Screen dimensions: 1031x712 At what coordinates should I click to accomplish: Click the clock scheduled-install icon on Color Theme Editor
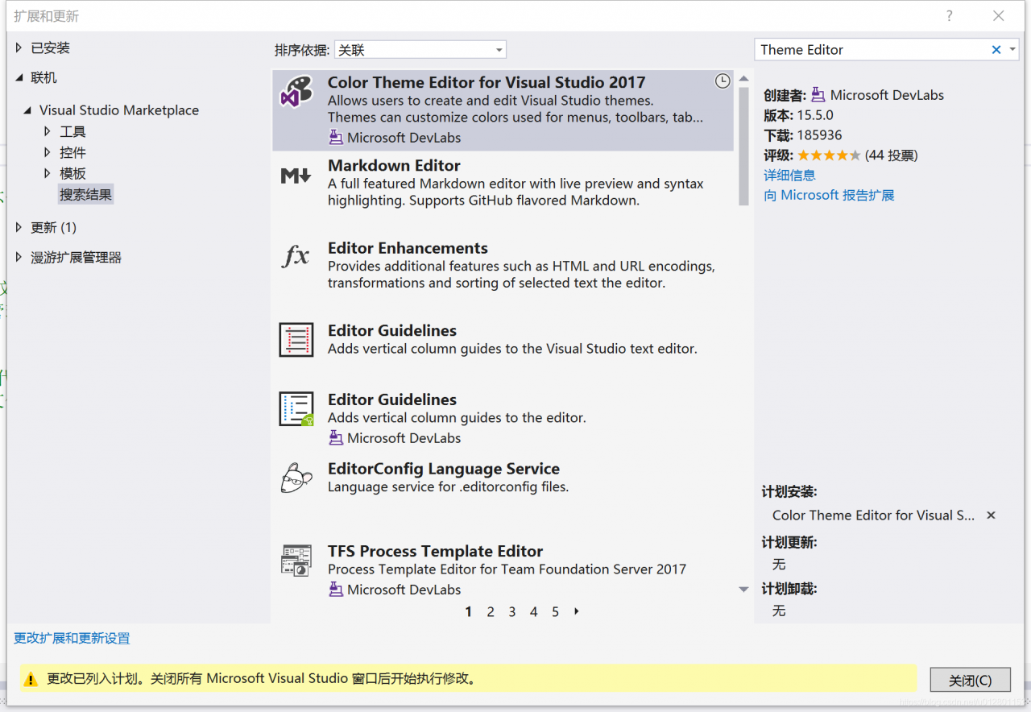[x=723, y=81]
